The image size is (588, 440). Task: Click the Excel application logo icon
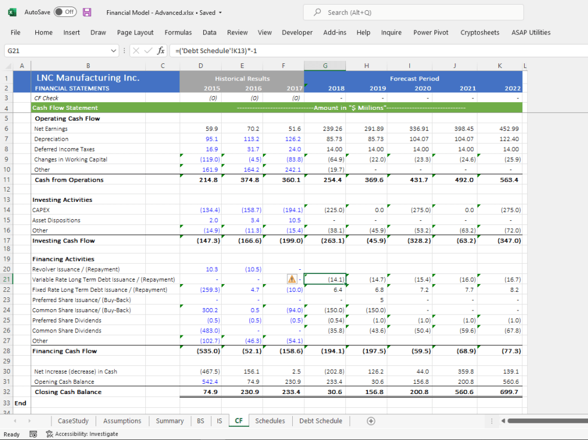pos(12,13)
